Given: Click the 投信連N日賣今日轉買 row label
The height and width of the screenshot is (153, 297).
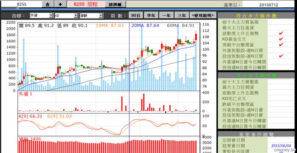Looking at the screenshot, I should point(244,67).
